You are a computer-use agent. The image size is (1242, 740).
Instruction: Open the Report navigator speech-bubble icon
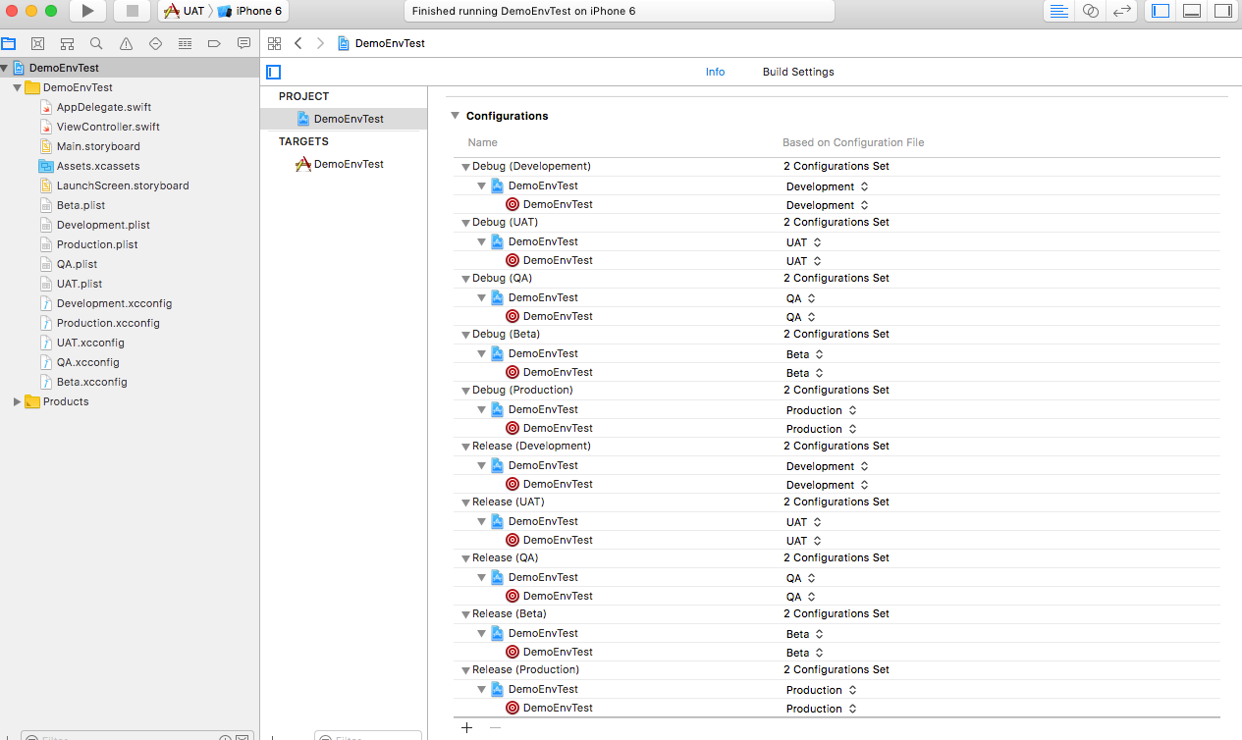pyautogui.click(x=243, y=43)
